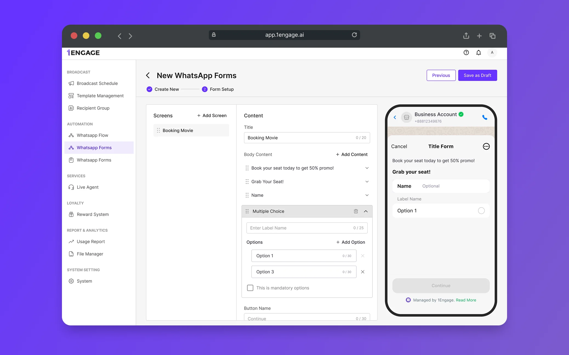Click the Previous button
This screenshot has width=569, height=355.
click(441, 75)
